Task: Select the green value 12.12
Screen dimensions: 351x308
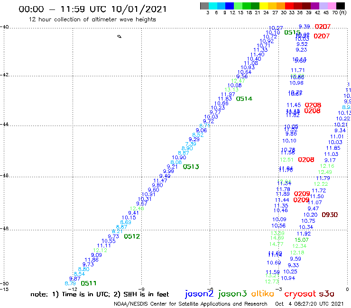Action: pyautogui.click(x=100, y=251)
